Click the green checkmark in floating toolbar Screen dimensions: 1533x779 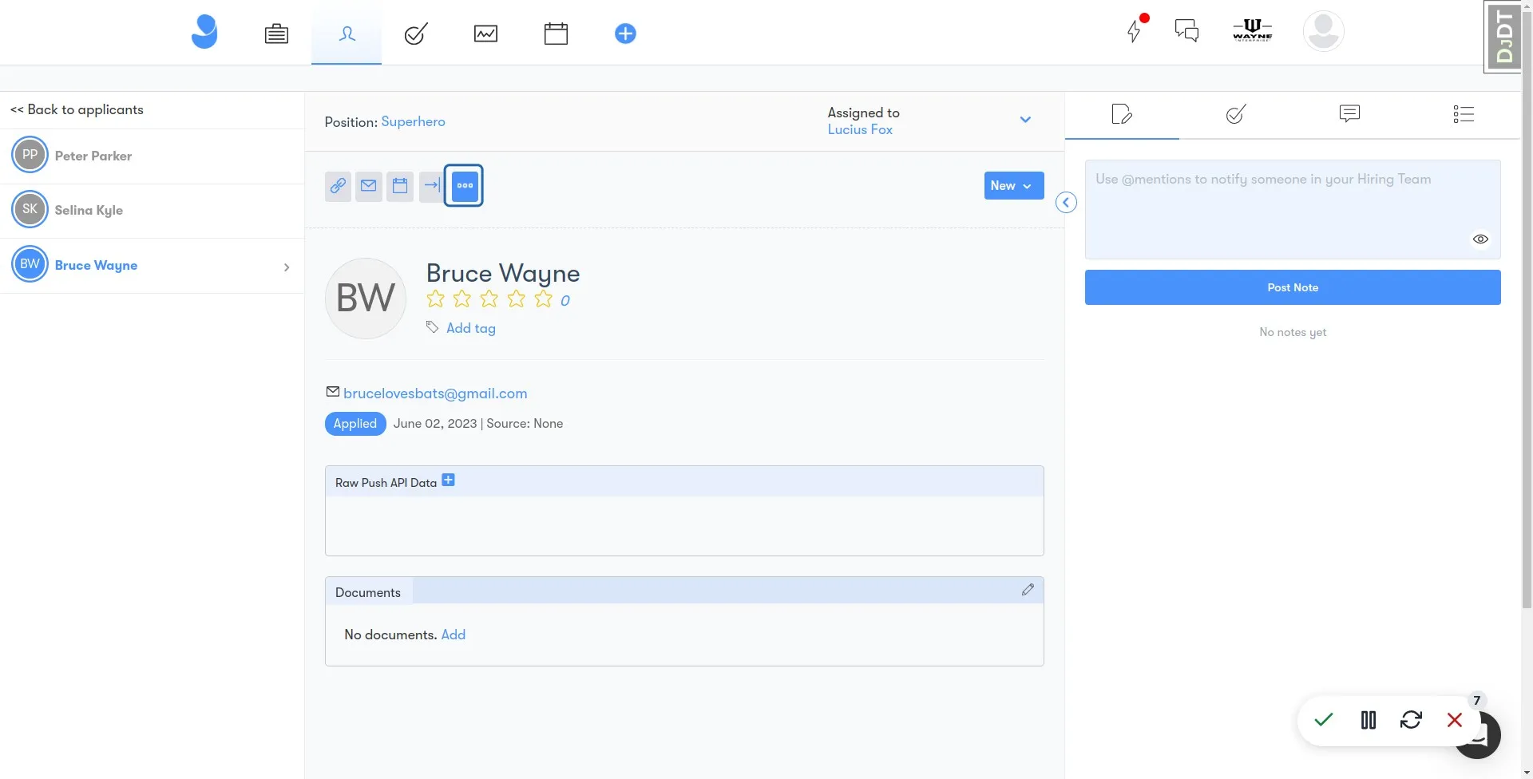1324,720
